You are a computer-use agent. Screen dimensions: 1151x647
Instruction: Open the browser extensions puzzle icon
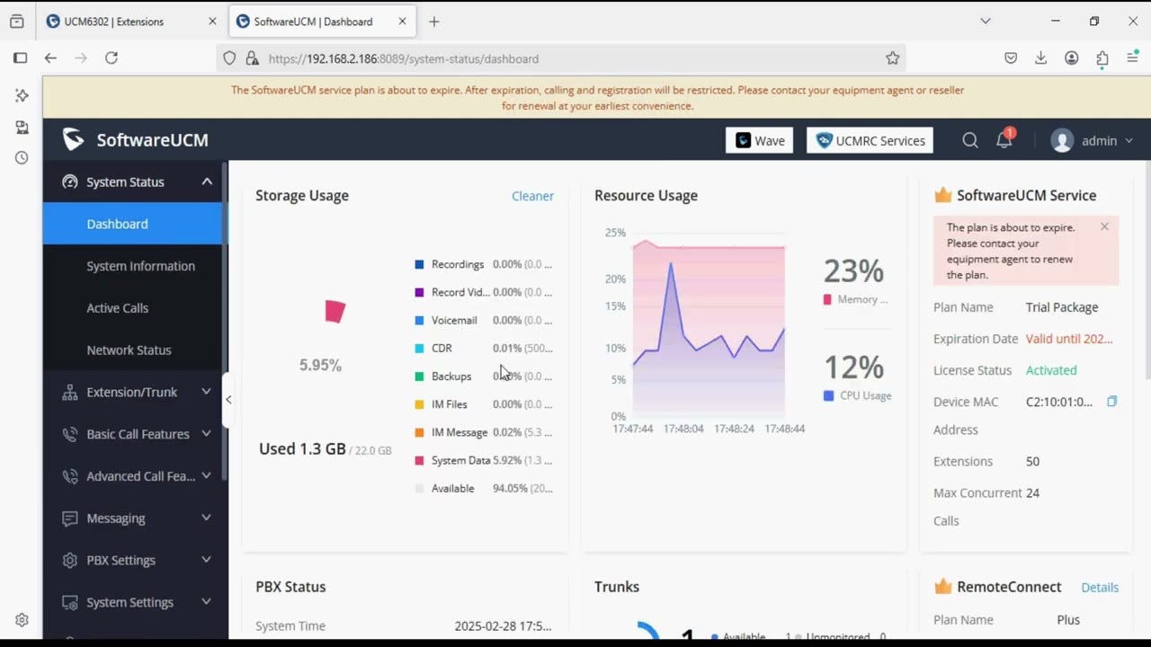pos(1102,58)
